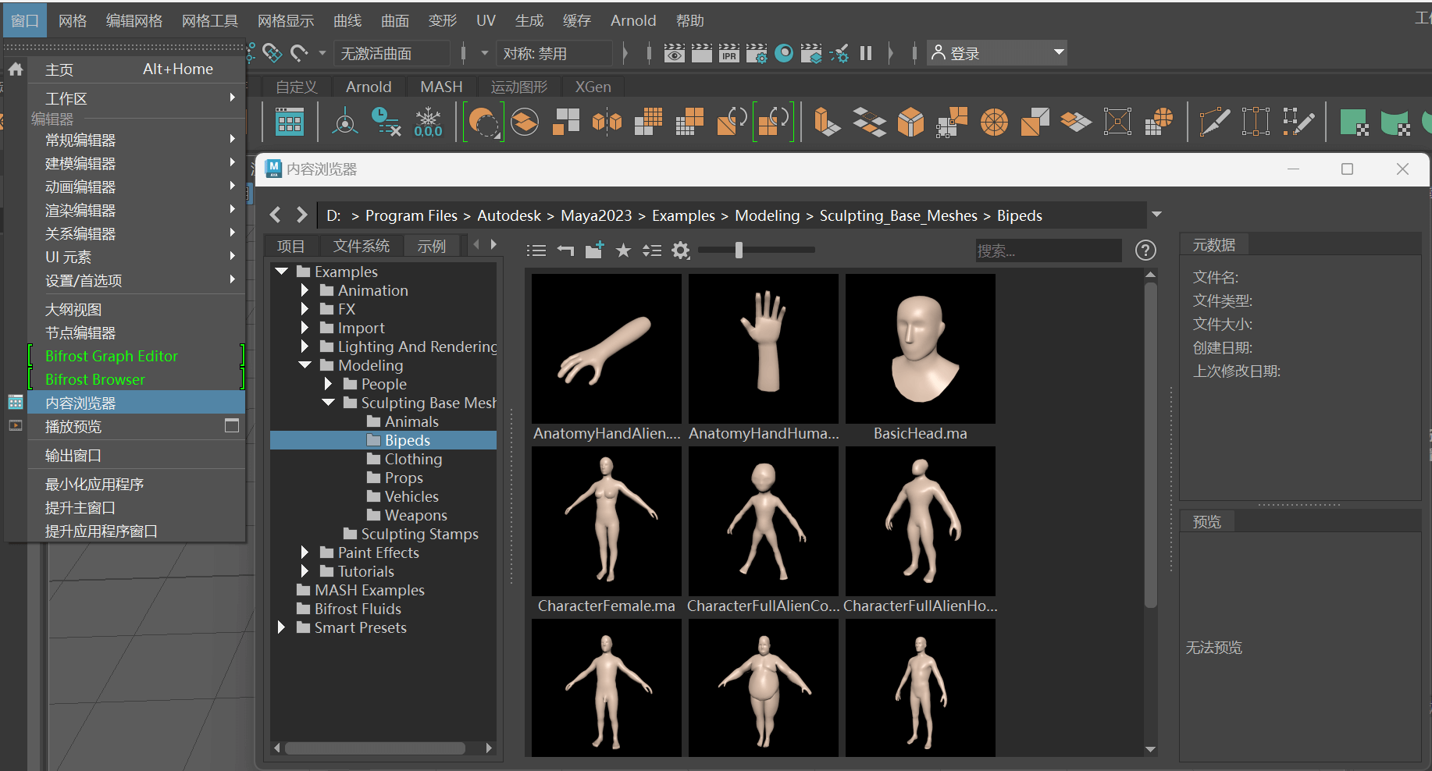Viewport: 1432px width, 771px height.
Task: Click the center pivot shelf icon
Action: coord(345,123)
